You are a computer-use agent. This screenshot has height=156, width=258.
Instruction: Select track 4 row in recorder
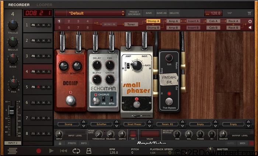(38, 72)
